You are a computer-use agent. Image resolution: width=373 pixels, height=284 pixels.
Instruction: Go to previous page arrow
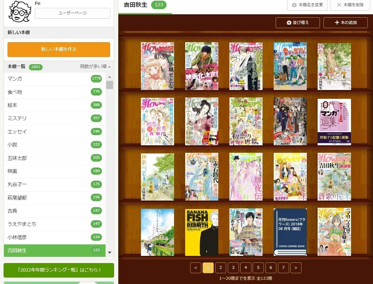tap(196, 268)
